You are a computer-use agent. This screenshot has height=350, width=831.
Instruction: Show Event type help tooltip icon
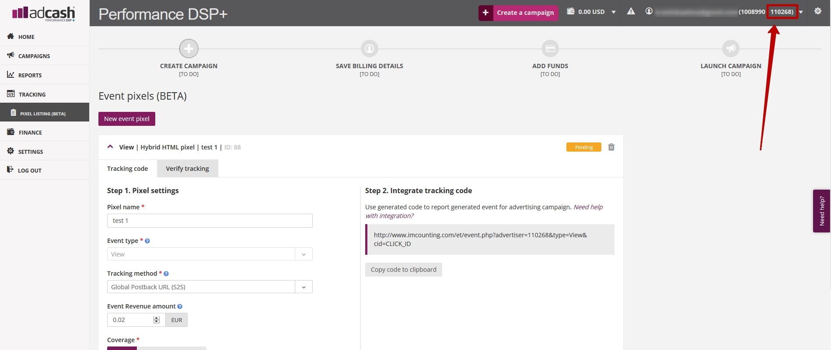[147, 241]
